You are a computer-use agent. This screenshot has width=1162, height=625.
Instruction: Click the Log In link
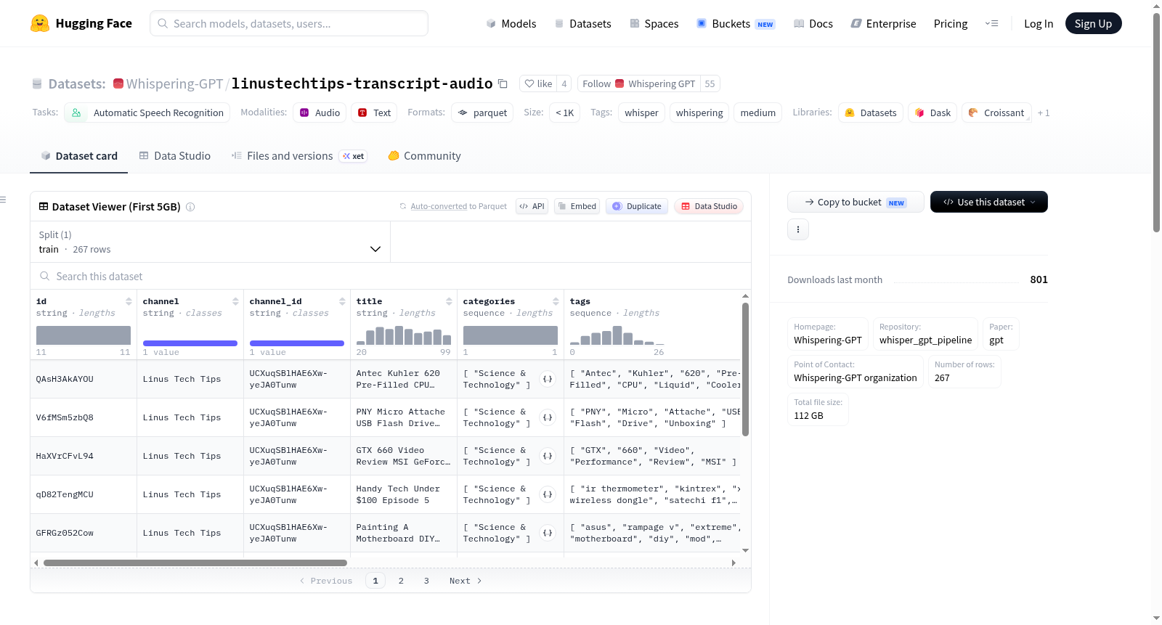point(1039,23)
